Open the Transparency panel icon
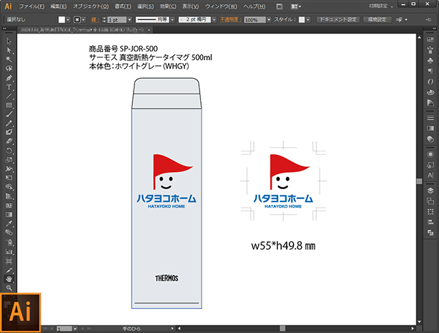Viewport: 439px width, 333px height. point(430,139)
